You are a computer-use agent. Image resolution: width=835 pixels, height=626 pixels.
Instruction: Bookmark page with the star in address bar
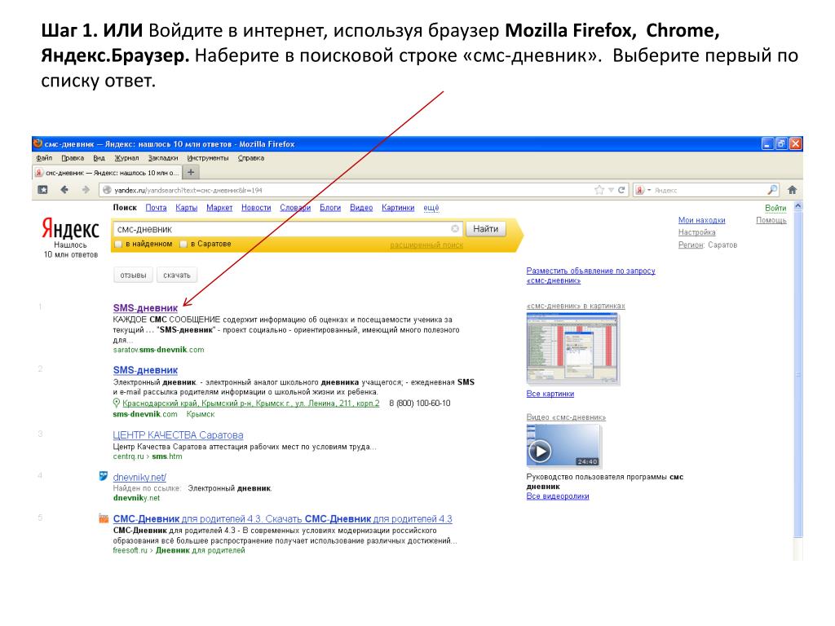point(599,190)
